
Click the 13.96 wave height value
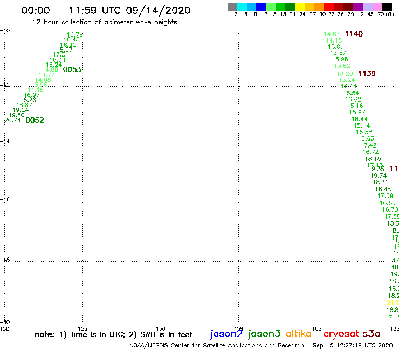(x=39, y=85)
